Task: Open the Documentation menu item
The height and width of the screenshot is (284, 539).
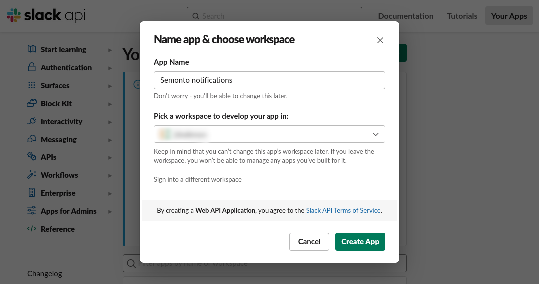Action: (406, 16)
